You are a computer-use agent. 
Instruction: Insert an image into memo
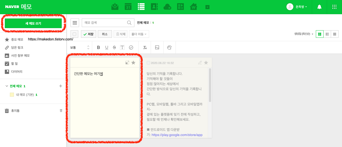pyautogui.click(x=157, y=47)
